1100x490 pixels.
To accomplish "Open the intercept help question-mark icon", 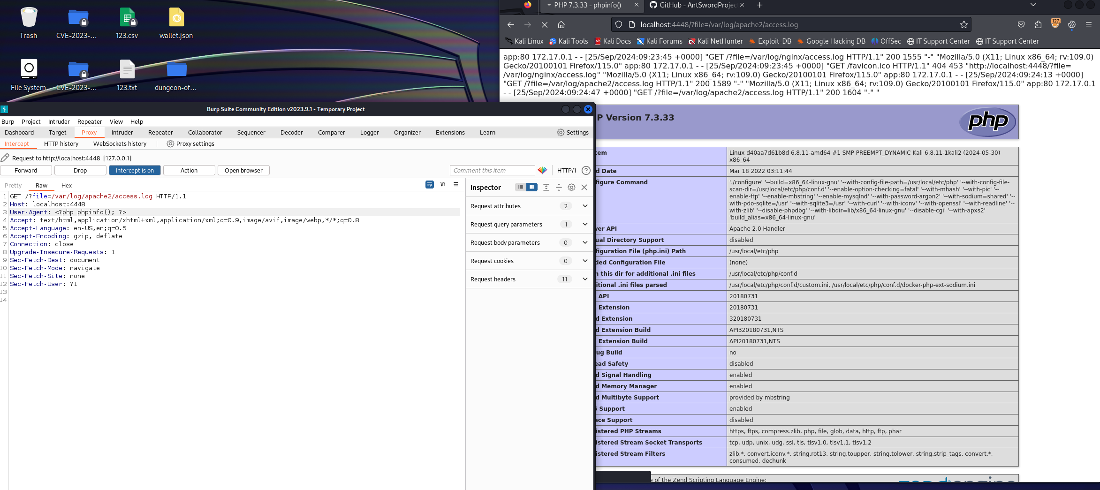I will coord(586,170).
